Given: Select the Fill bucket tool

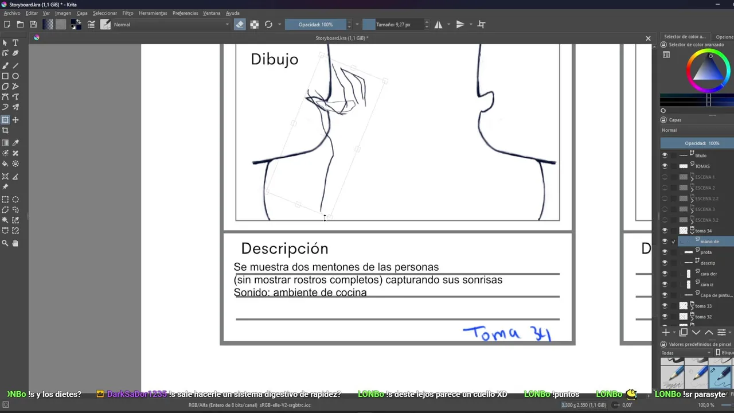Looking at the screenshot, I should [5, 164].
